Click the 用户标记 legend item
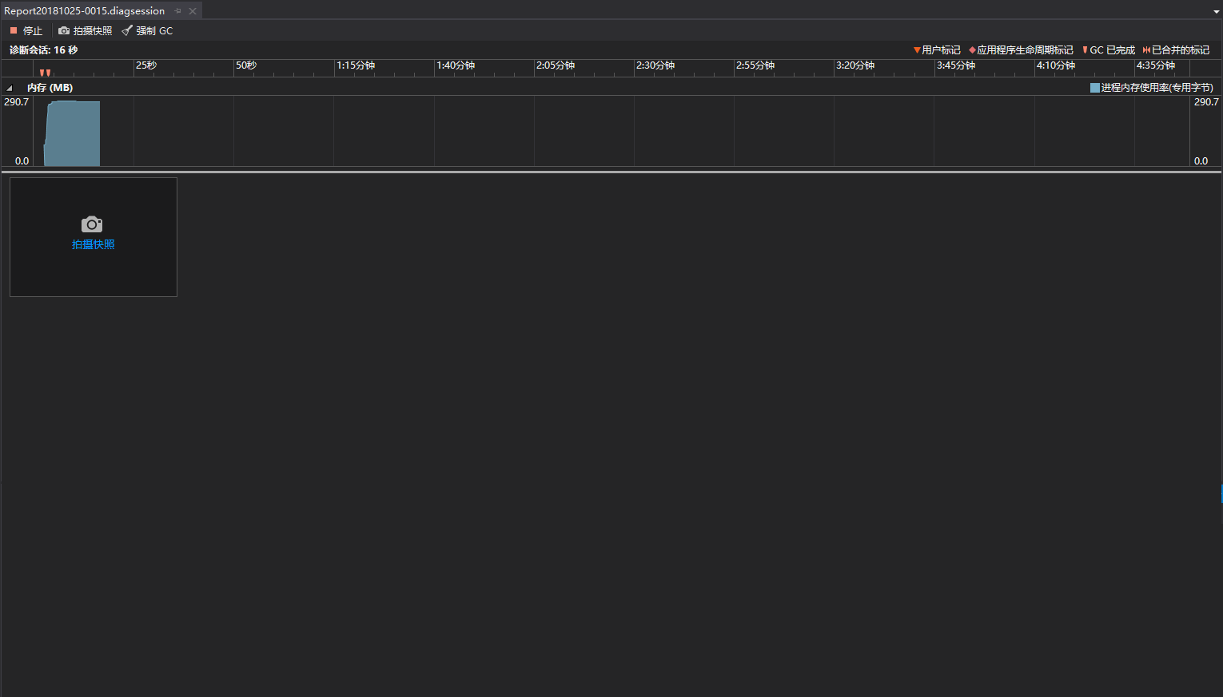This screenshot has height=697, width=1223. coord(937,50)
